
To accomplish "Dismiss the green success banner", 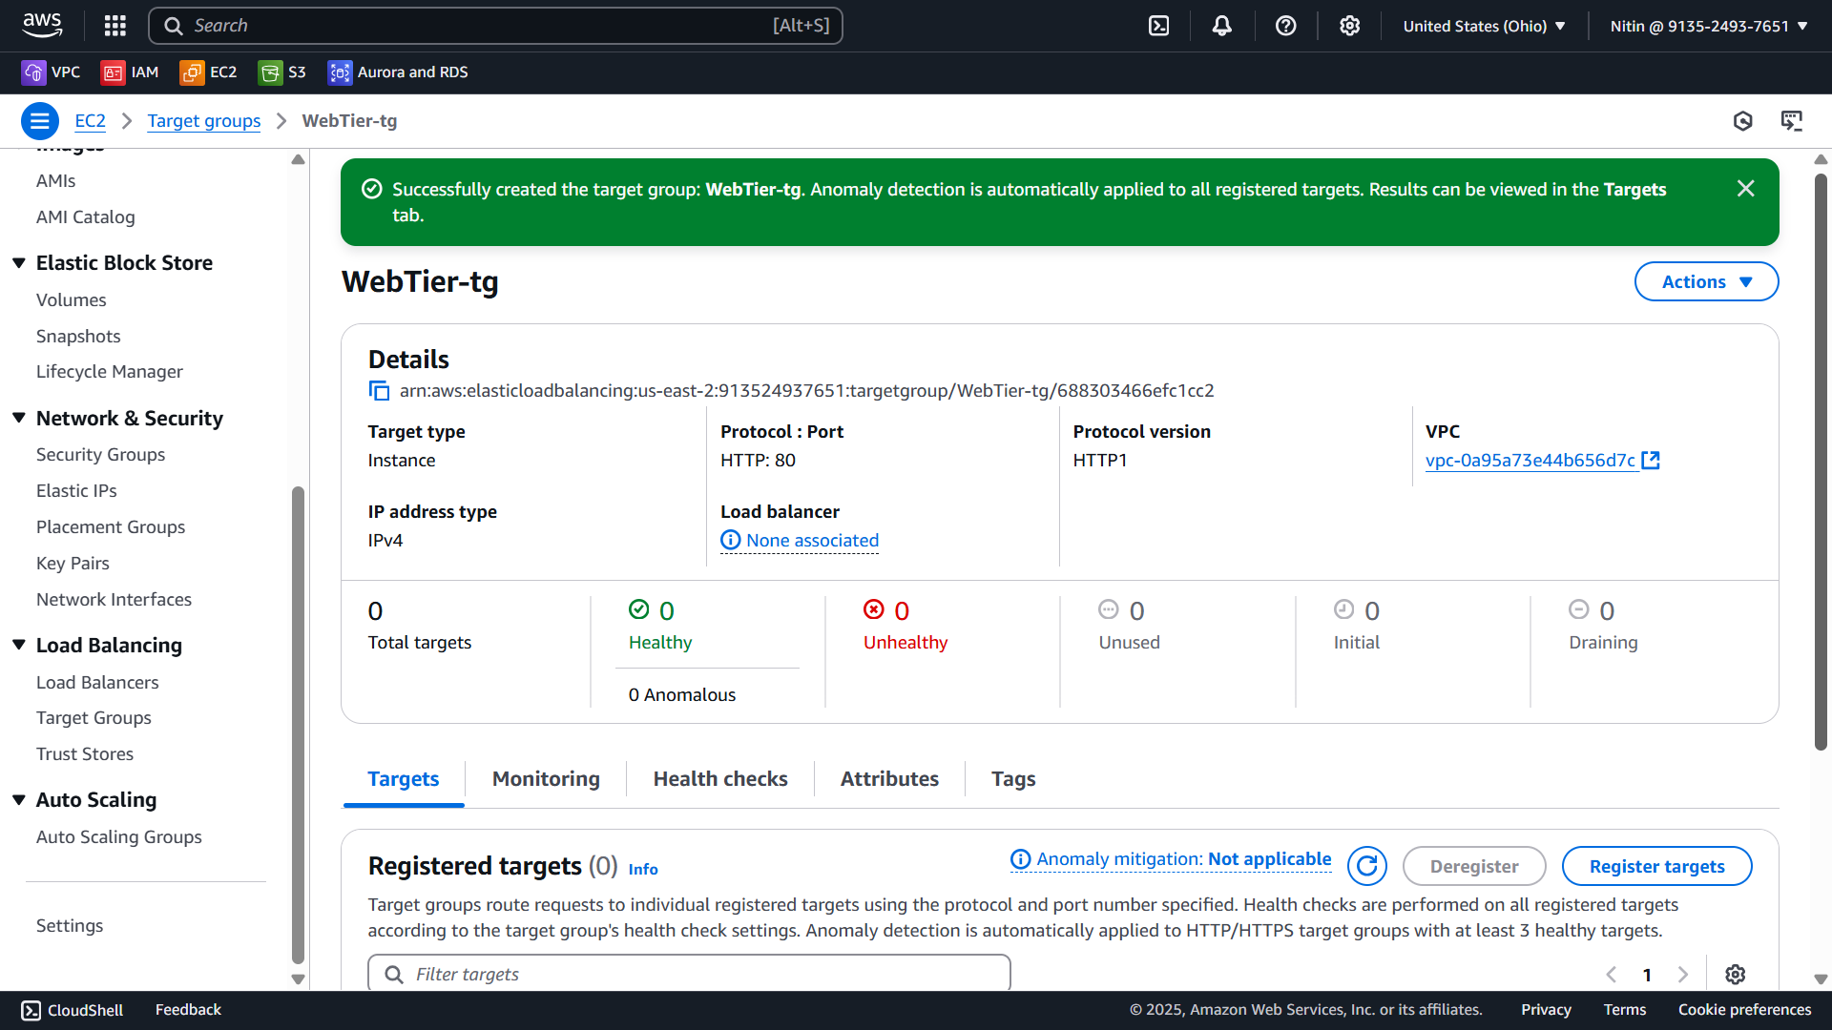I will pos(1745,189).
